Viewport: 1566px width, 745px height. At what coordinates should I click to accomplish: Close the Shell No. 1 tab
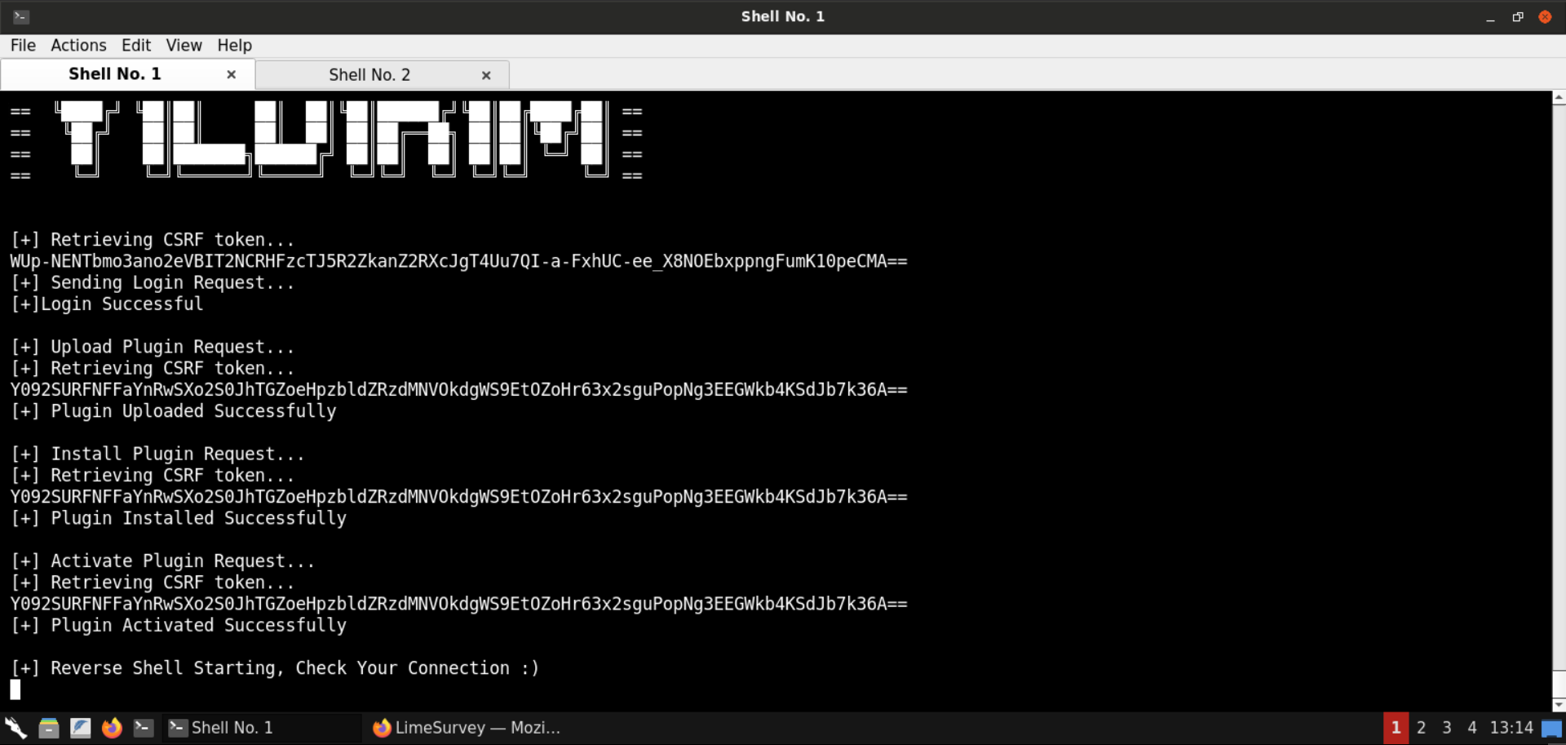pos(232,74)
